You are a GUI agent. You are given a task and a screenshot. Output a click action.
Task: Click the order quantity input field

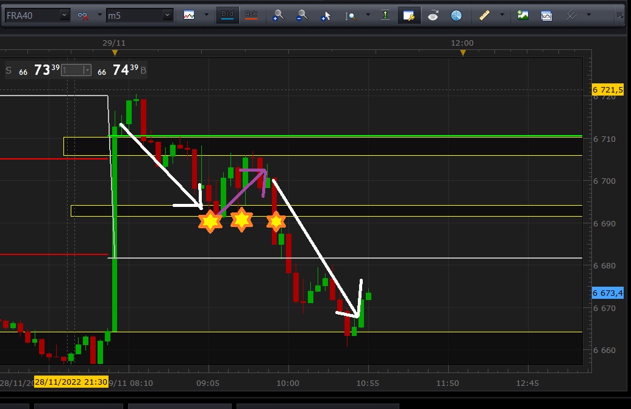coord(72,71)
